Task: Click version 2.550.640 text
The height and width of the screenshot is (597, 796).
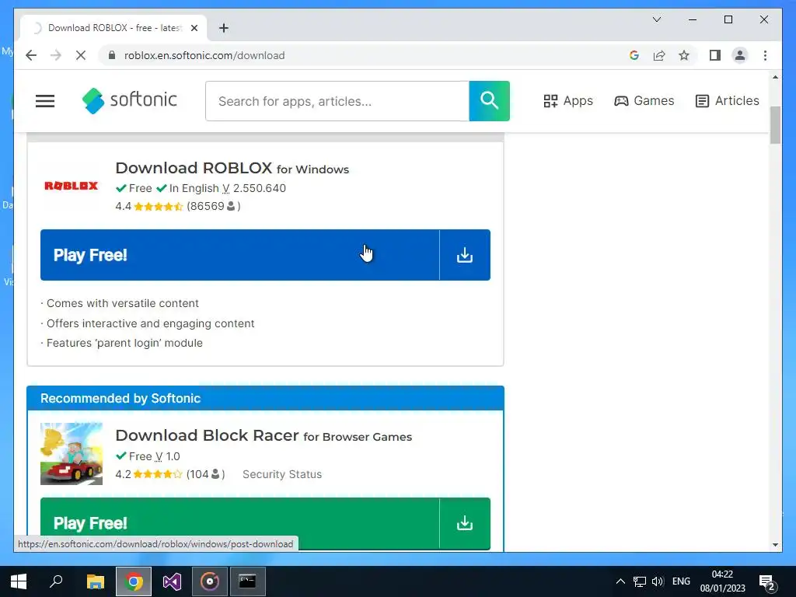Action: point(259,188)
